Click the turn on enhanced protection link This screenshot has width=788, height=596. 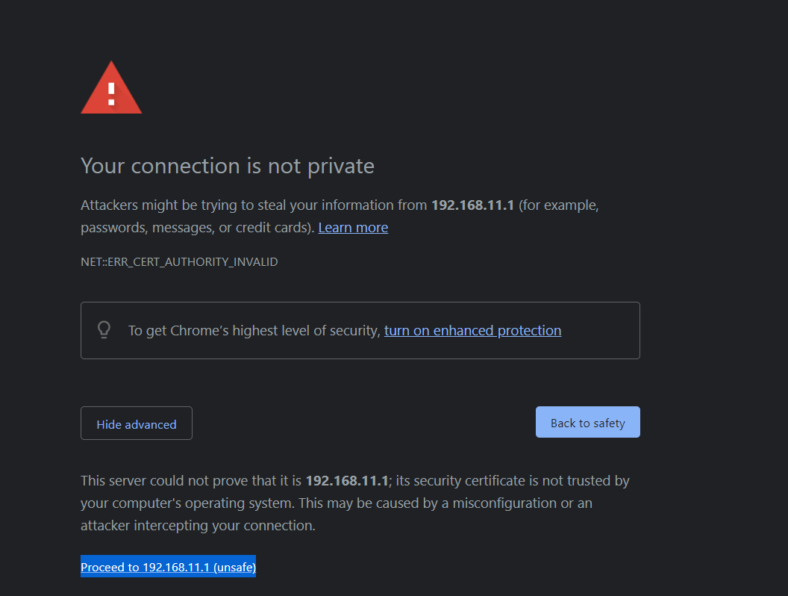[472, 330]
